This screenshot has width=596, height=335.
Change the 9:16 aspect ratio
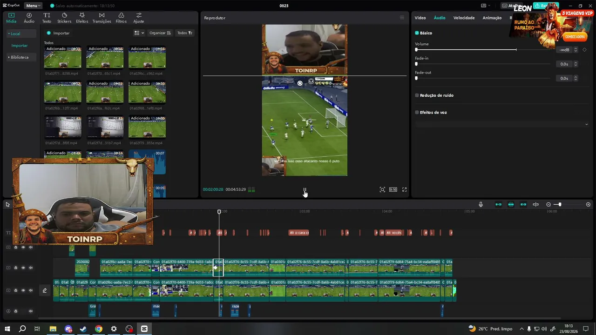pyautogui.click(x=393, y=189)
